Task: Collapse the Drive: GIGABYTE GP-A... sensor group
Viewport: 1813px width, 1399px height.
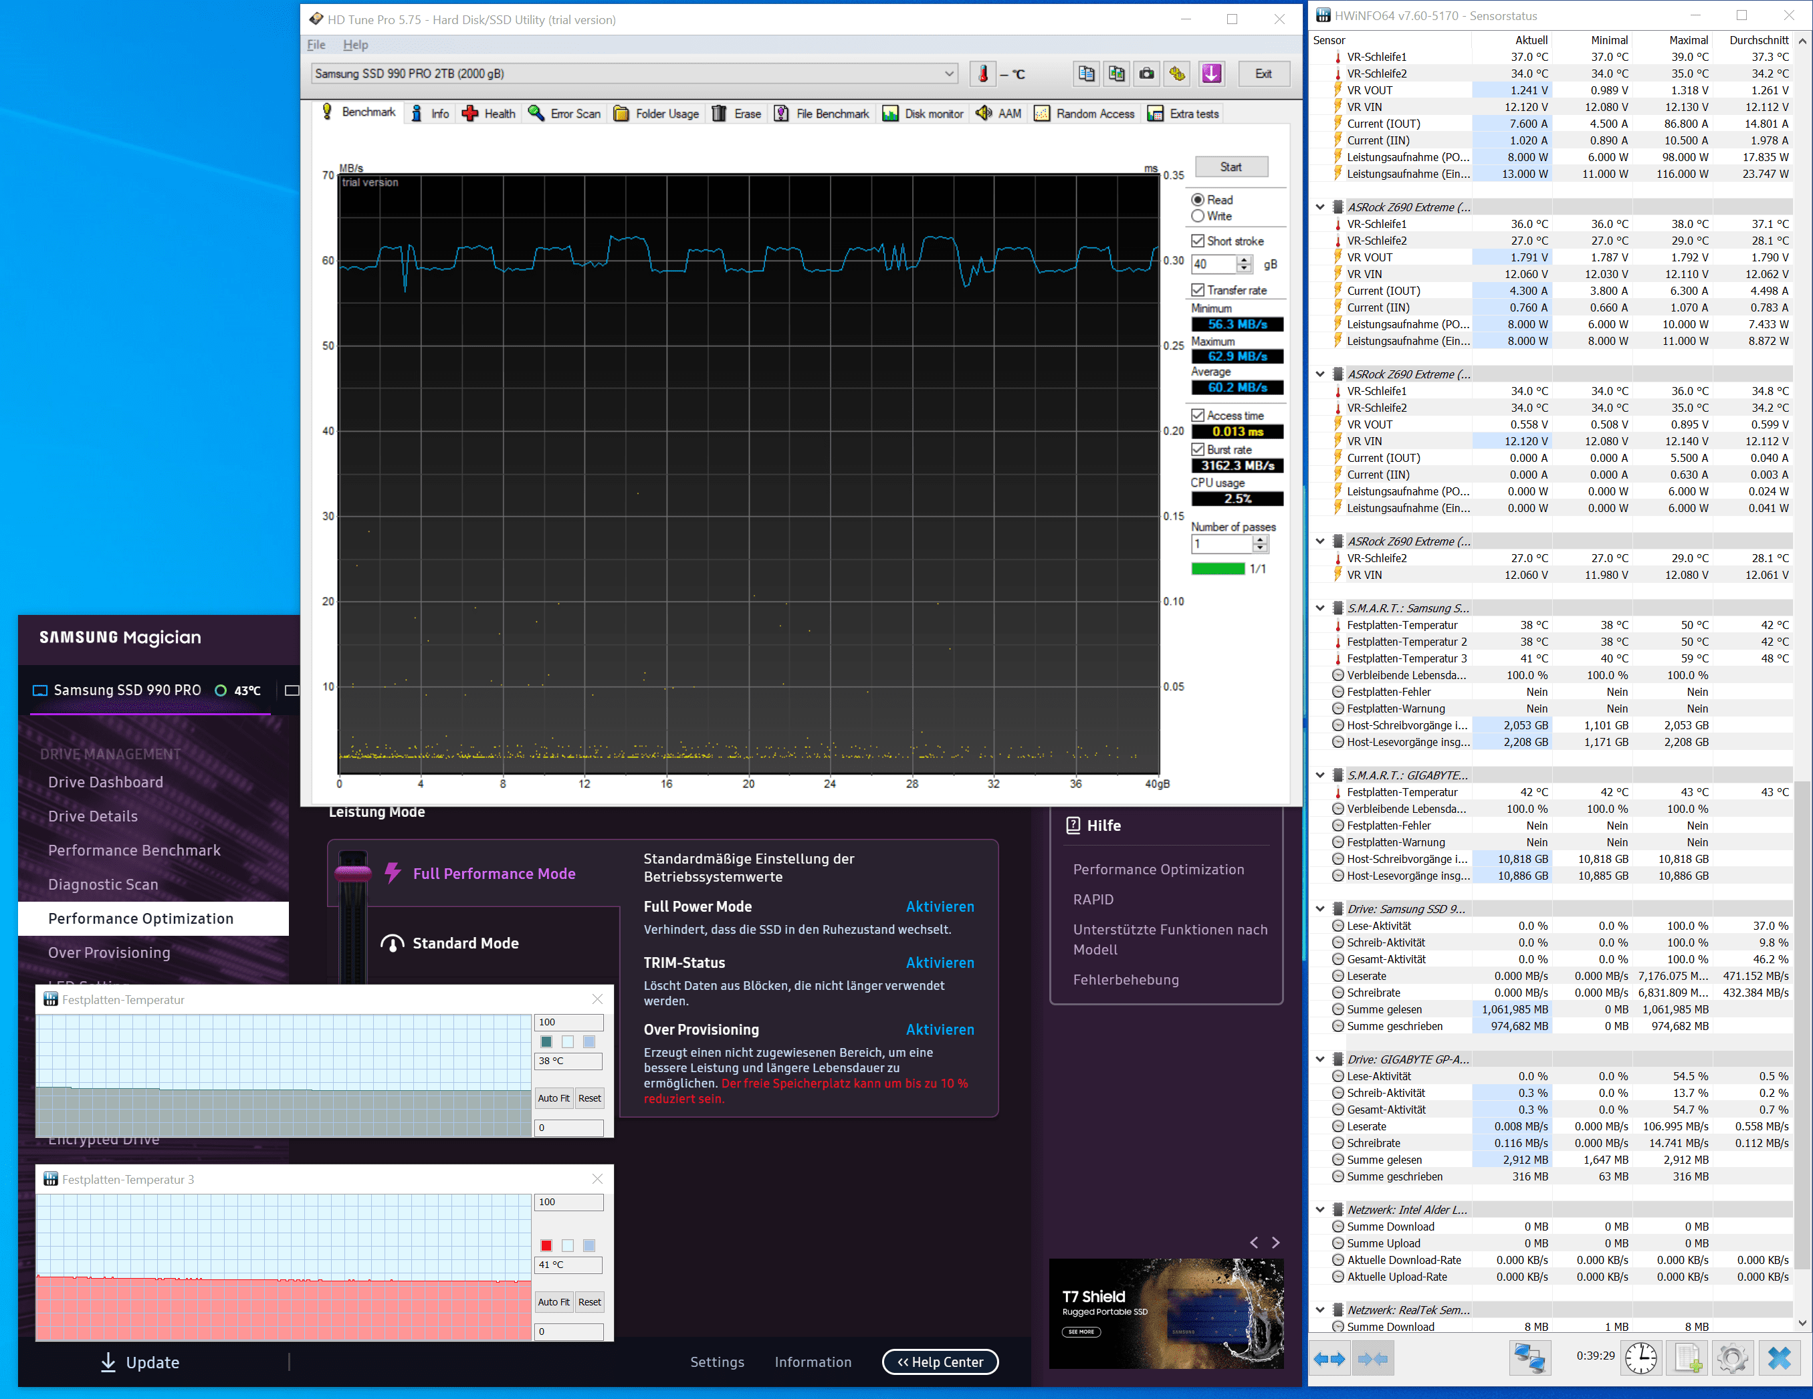Action: pyautogui.click(x=1320, y=1059)
